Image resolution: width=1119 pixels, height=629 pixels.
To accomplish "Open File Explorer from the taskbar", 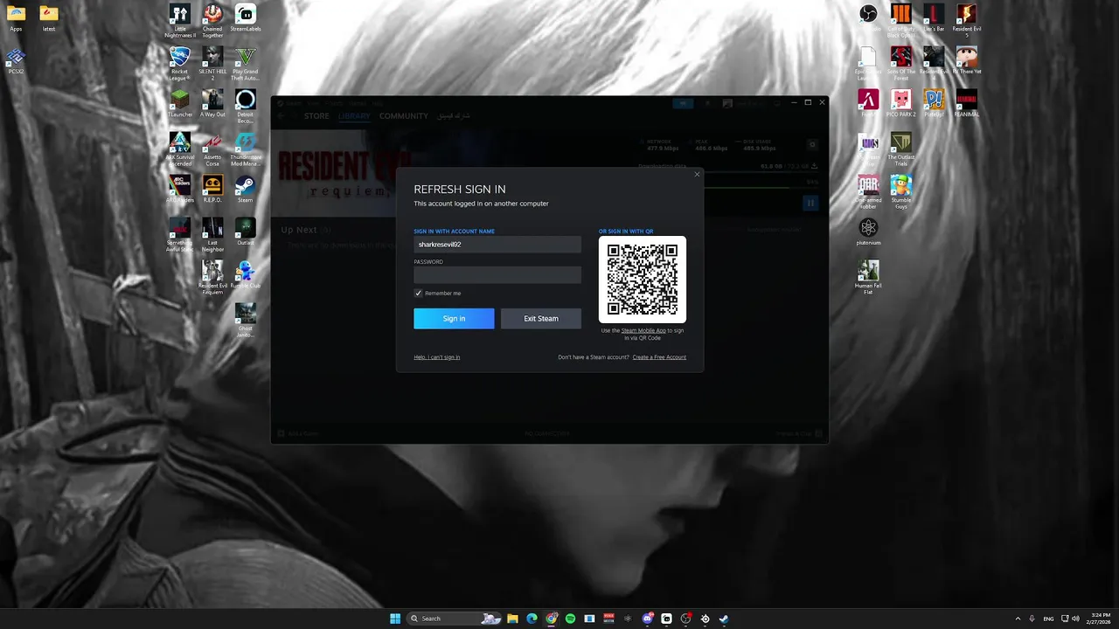I will pyautogui.click(x=513, y=619).
